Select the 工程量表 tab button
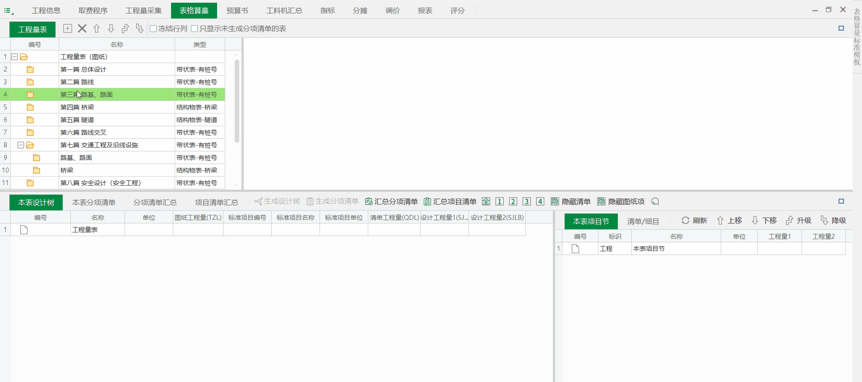The width and height of the screenshot is (862, 382). point(32,29)
